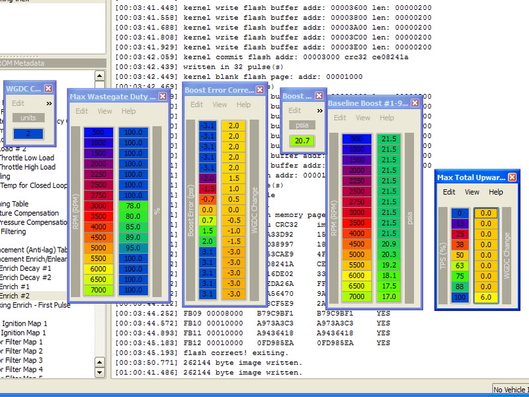Select 17.0 baseline boost cell
The width and height of the screenshot is (529, 397).
pos(389,296)
